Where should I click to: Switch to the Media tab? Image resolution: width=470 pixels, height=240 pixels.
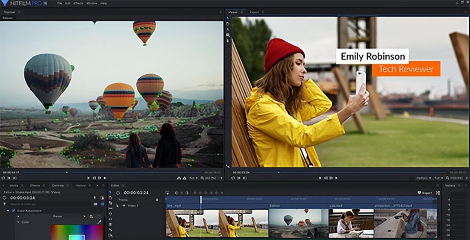pos(14,185)
